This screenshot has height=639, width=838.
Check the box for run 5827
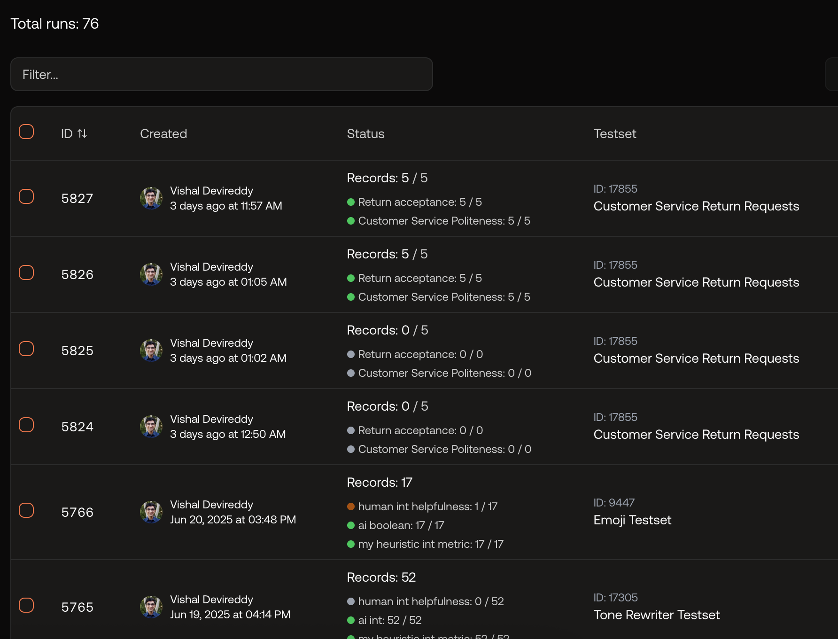[x=26, y=196]
